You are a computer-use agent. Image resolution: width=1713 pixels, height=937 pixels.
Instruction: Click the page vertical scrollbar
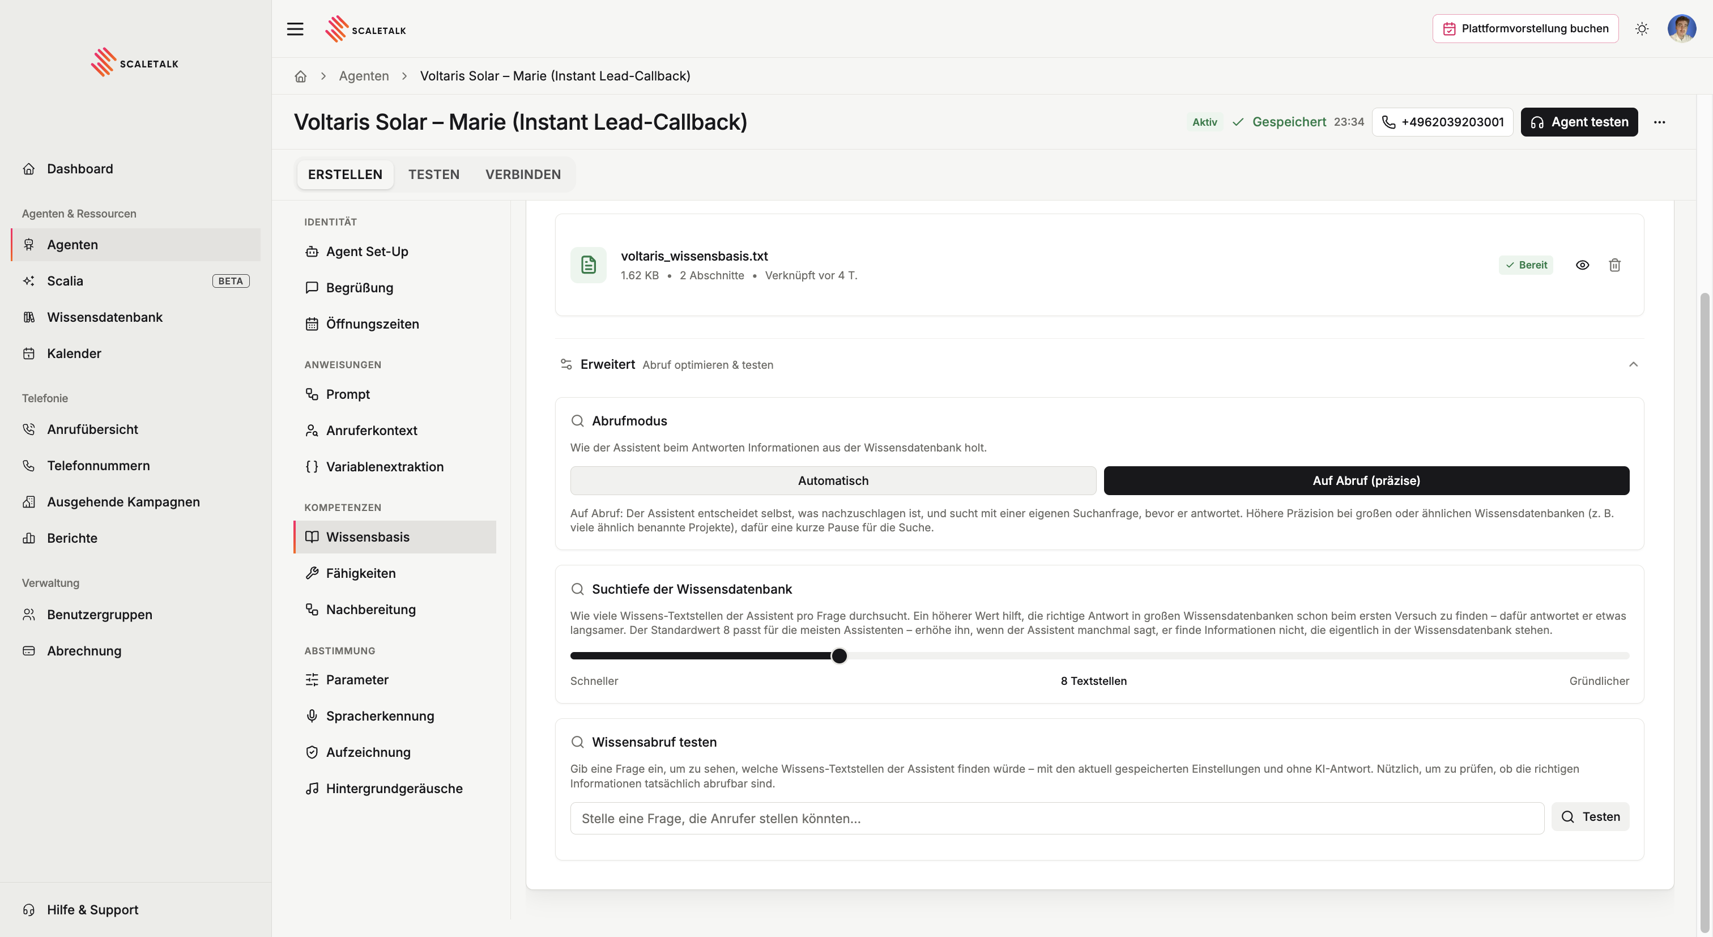pos(1704,612)
